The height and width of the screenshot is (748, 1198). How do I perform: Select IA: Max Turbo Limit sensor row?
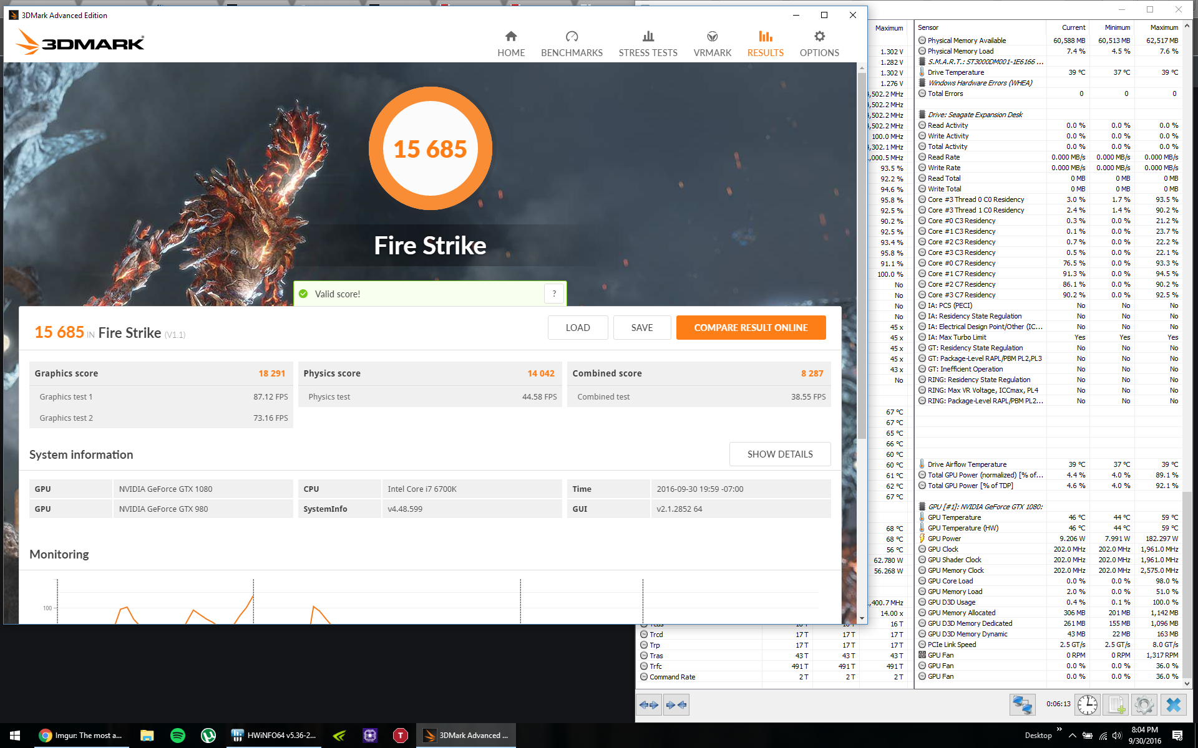[1049, 337]
